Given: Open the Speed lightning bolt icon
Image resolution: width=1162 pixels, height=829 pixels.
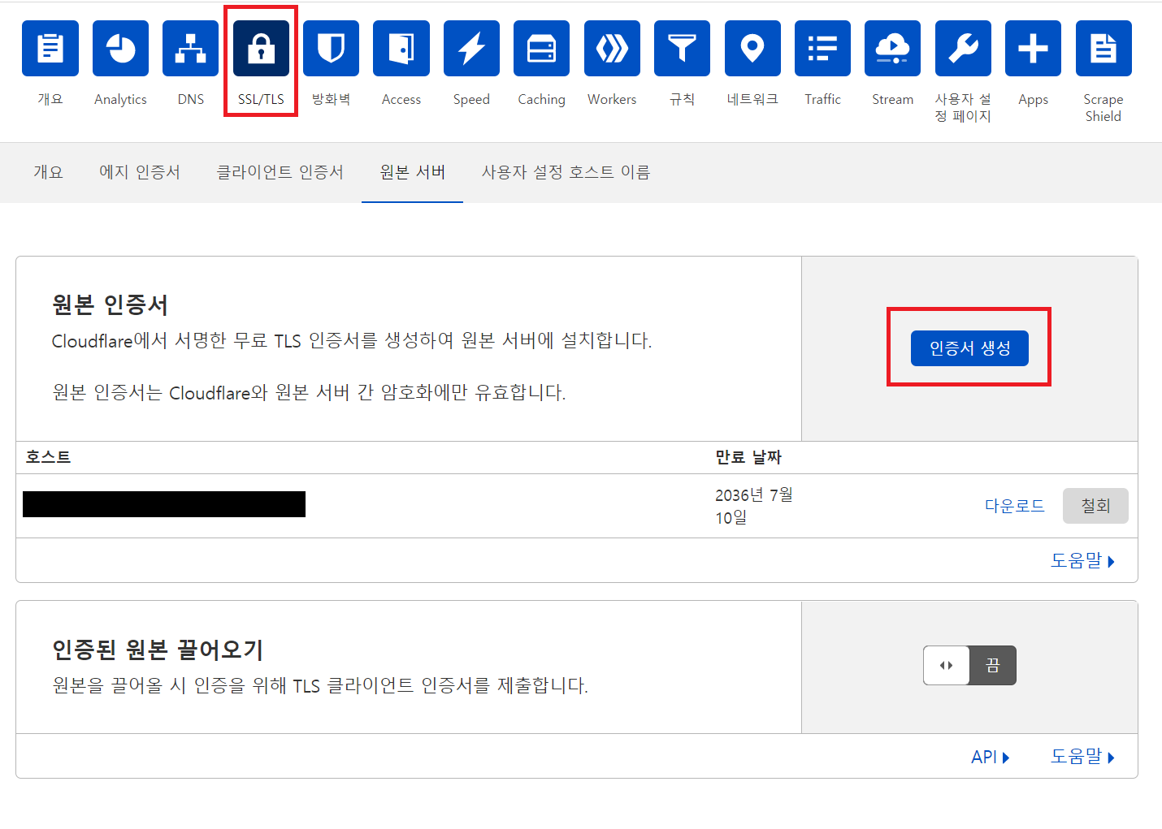Looking at the screenshot, I should coord(471,49).
